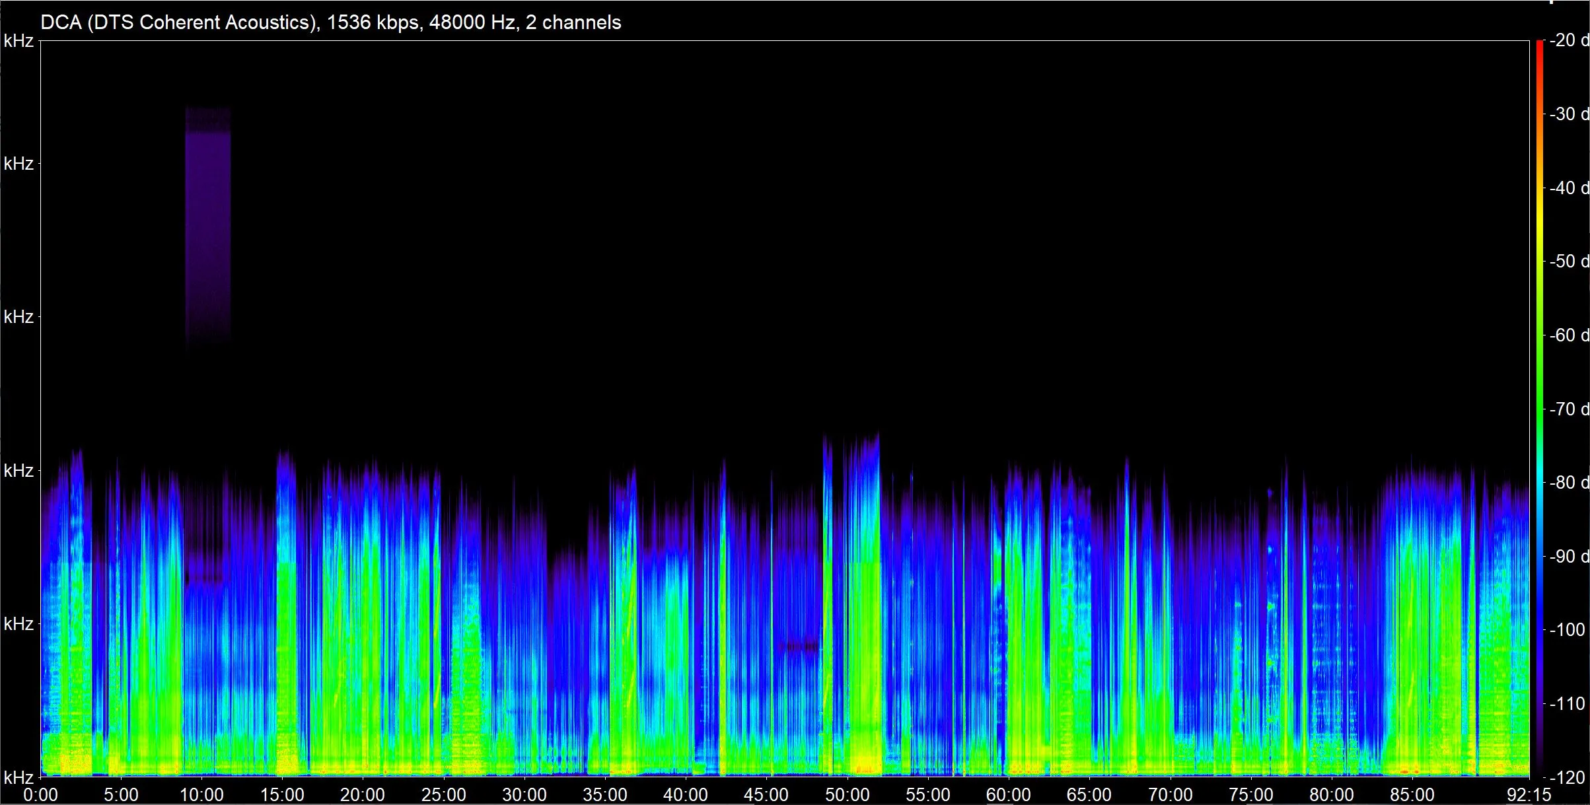Click the 25:00 time axis label
This screenshot has height=805, width=1590.
[x=443, y=794]
